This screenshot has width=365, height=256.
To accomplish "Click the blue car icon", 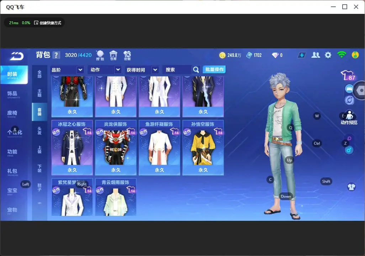I will [349, 89].
